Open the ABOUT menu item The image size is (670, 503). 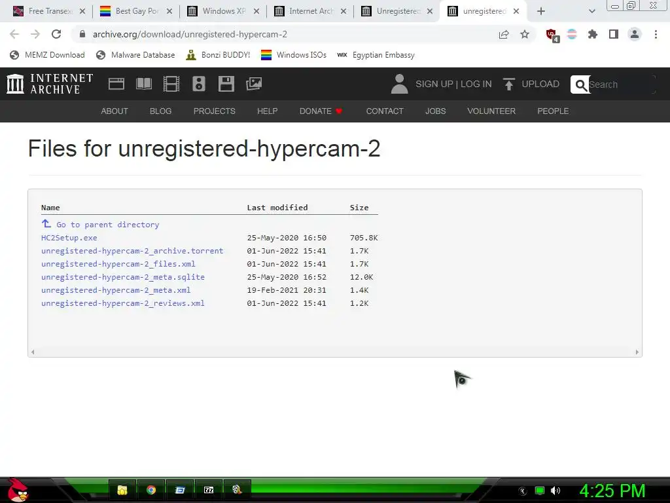[115, 111]
